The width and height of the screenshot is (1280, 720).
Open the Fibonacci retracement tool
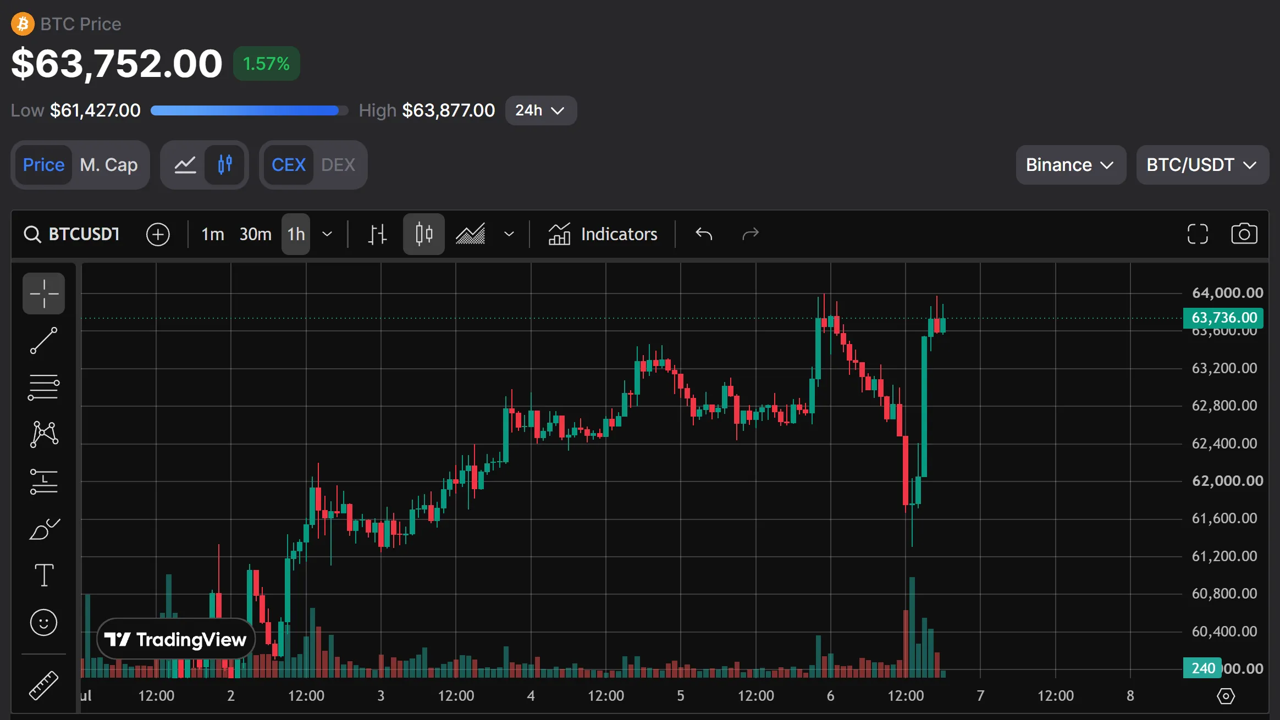[44, 387]
